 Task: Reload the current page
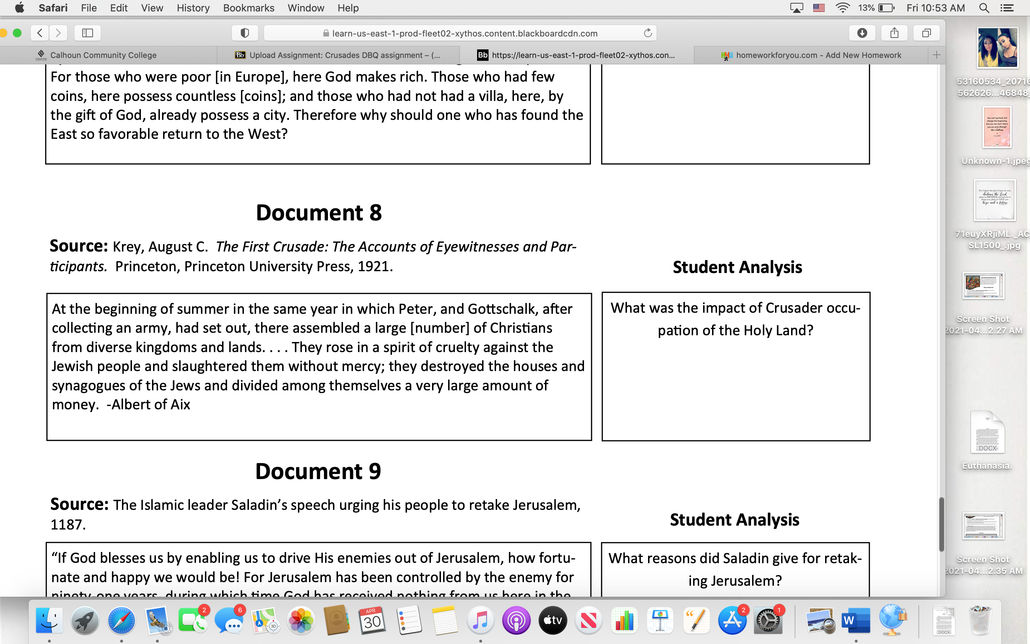tap(648, 33)
